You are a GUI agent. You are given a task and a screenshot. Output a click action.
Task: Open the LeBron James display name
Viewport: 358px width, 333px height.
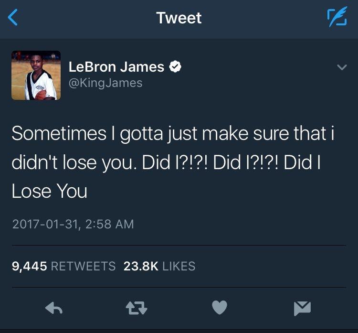click(116, 67)
